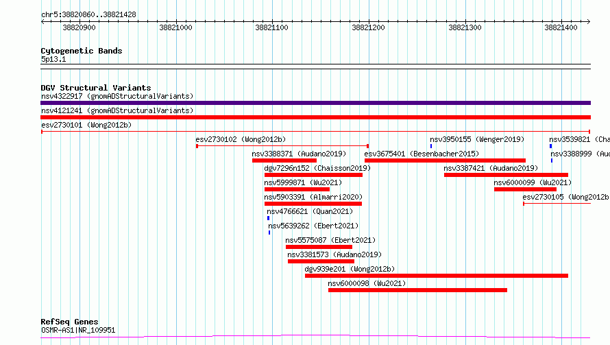Click nsv5903391 (Almarri2020) label

(313, 197)
